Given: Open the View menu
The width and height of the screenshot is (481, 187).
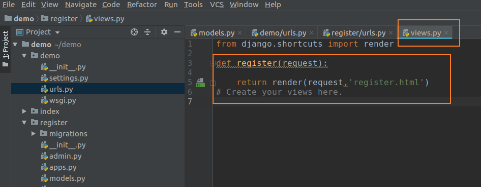Looking at the screenshot, I should click(50, 5).
